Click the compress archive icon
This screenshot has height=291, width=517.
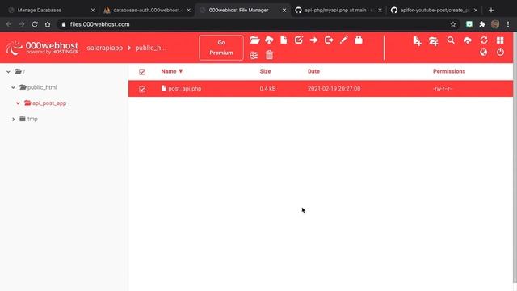click(254, 55)
